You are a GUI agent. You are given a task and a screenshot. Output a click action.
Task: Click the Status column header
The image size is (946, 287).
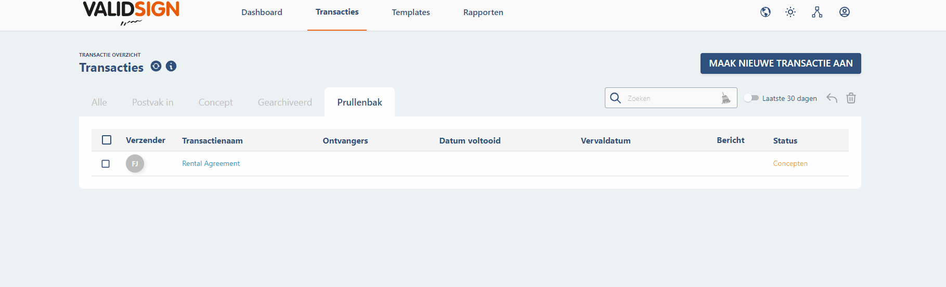(785, 140)
